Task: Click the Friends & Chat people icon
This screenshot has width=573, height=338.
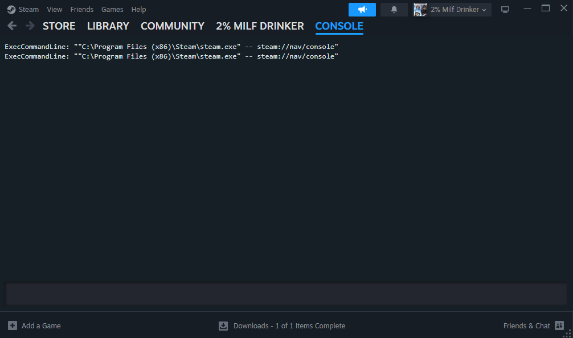Action: click(559, 325)
